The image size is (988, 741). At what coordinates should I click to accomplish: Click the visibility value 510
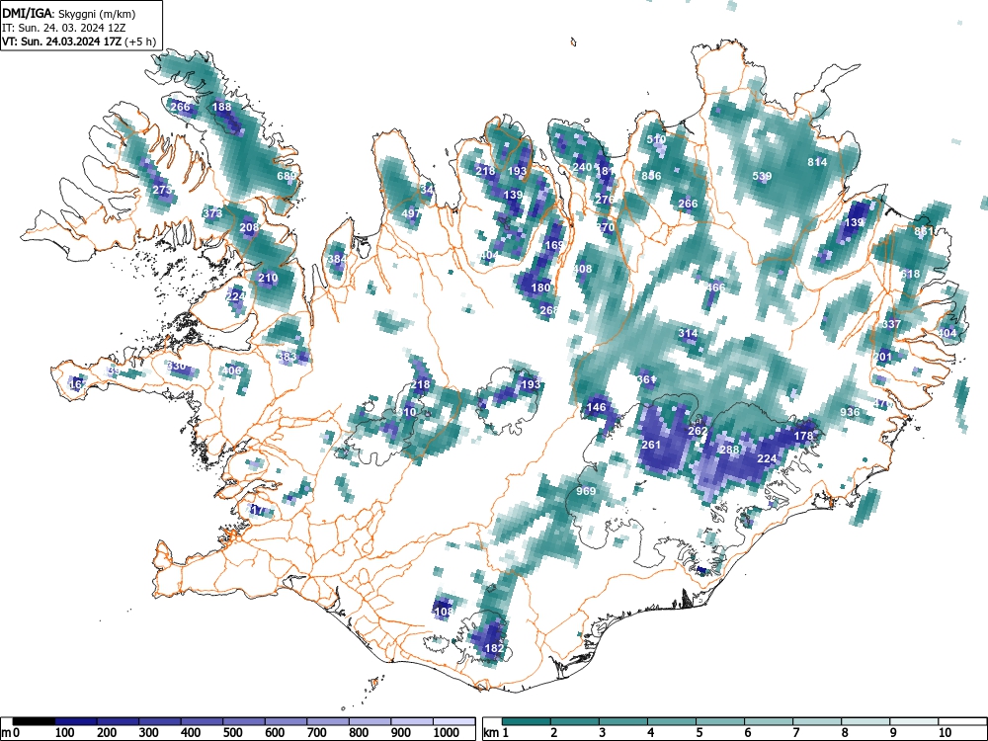[x=656, y=139]
